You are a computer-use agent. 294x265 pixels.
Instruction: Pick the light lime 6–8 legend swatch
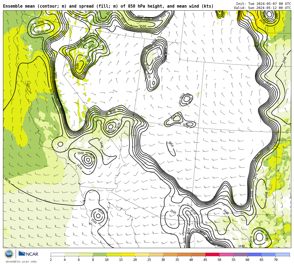click(86, 254)
